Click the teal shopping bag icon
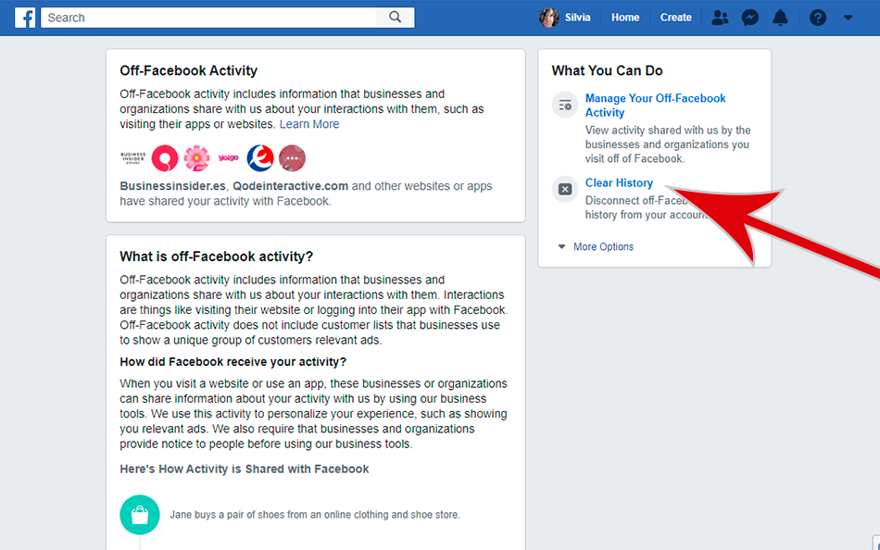This screenshot has height=550, width=880. [140, 515]
